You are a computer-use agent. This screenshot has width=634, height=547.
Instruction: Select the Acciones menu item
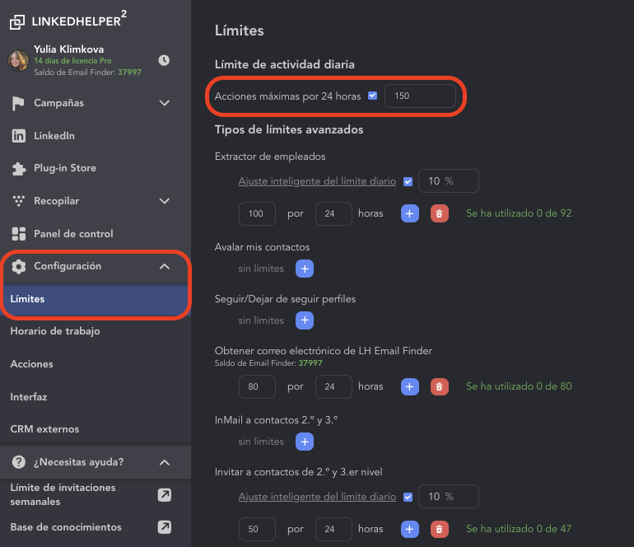tap(32, 364)
